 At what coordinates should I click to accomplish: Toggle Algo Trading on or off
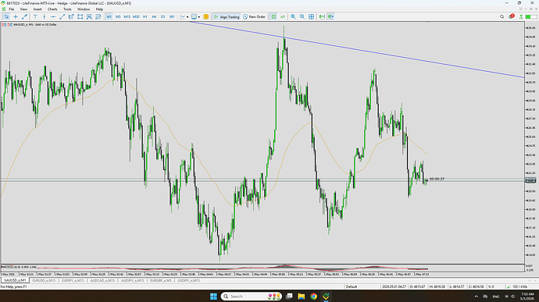click(x=227, y=16)
